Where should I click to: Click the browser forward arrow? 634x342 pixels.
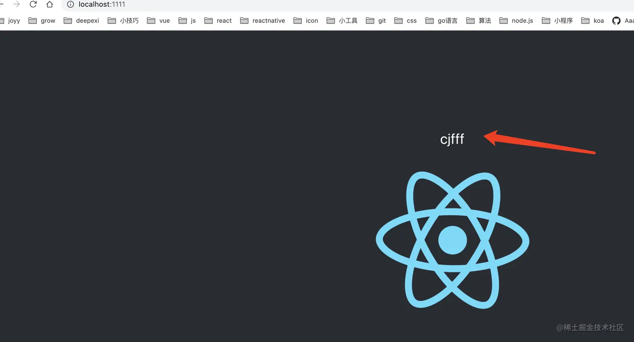[16, 4]
